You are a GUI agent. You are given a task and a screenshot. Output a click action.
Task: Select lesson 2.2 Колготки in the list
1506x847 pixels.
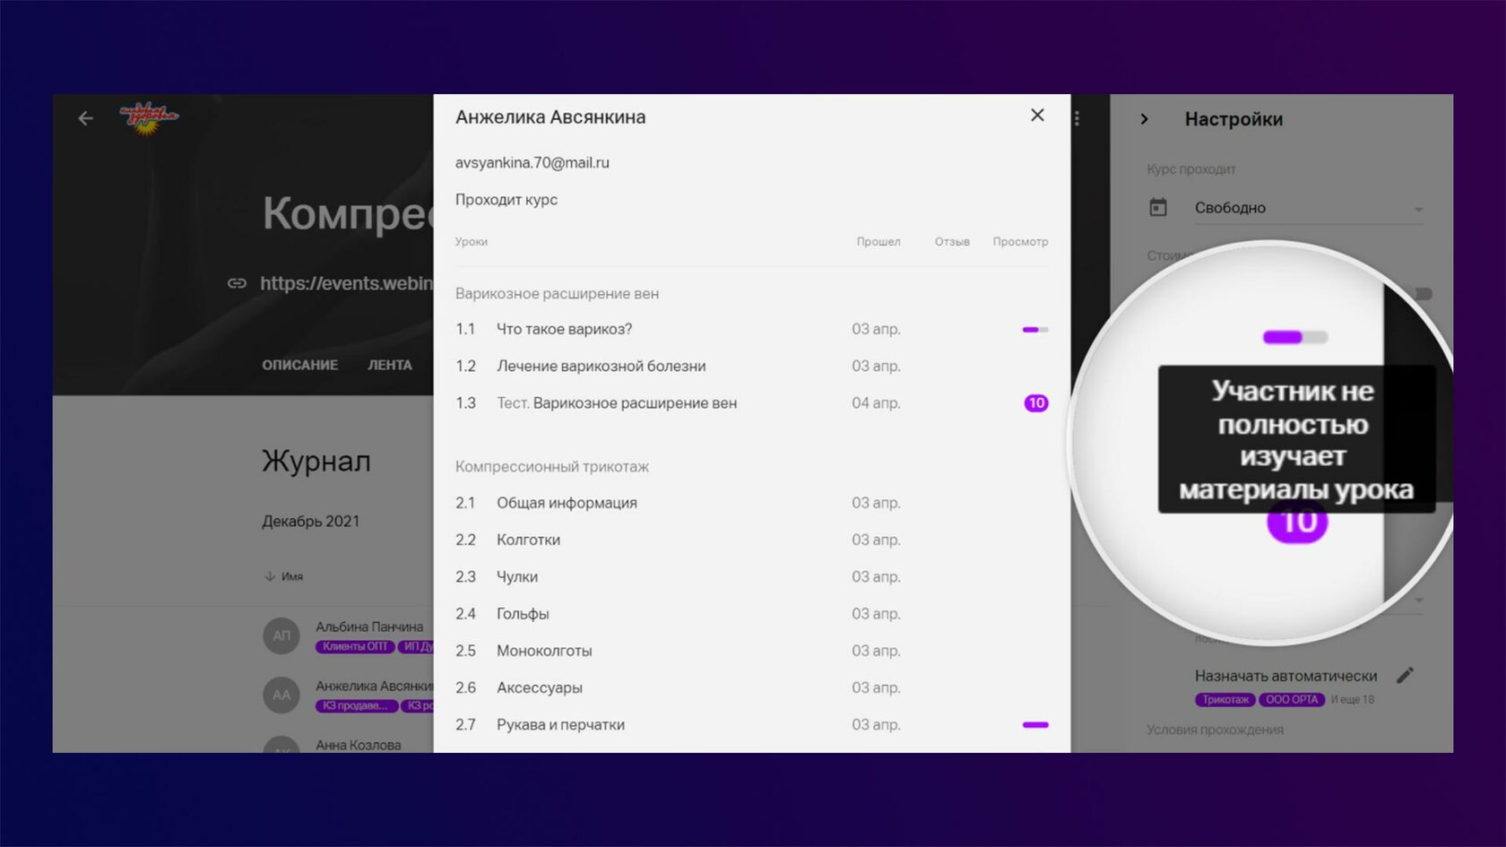coord(528,540)
